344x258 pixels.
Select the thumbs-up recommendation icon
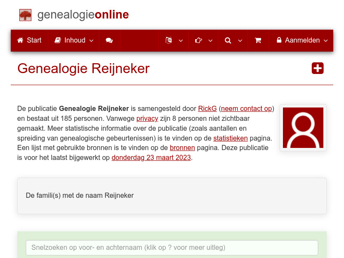199,40
